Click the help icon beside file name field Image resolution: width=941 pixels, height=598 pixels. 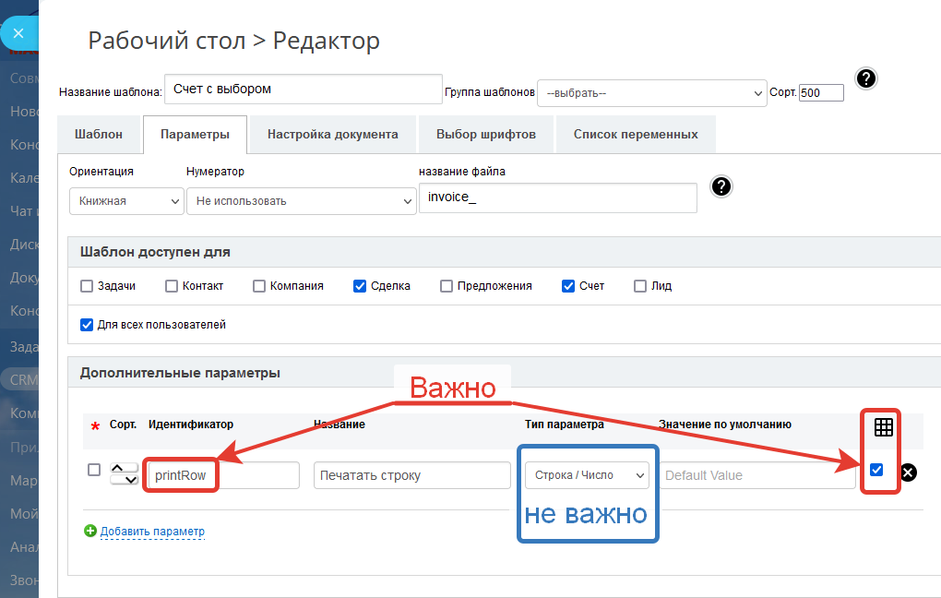[721, 186]
